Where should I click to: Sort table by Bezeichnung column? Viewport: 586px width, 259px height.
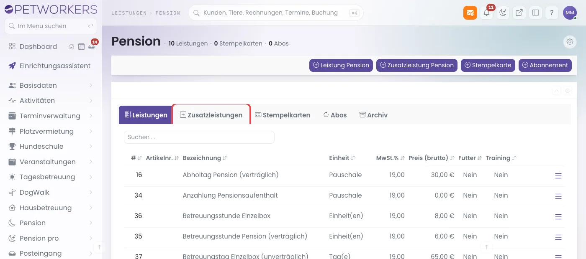(205, 158)
